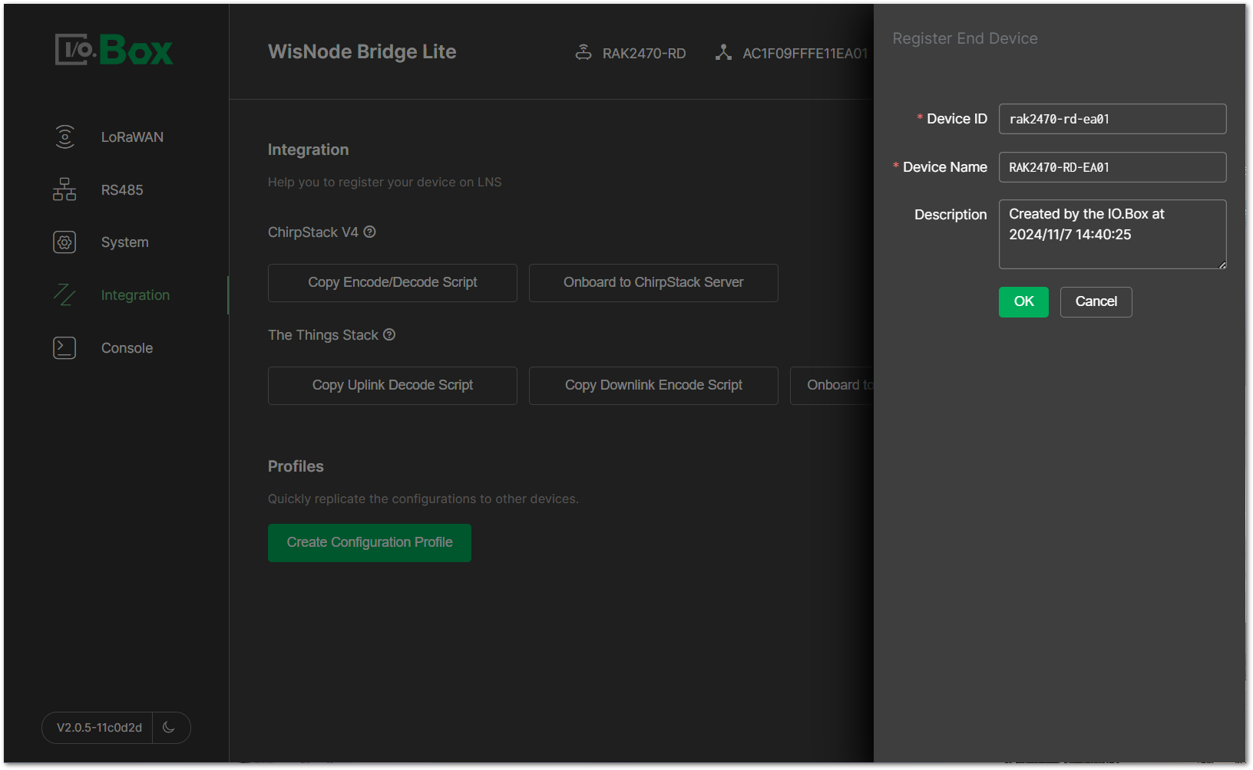This screenshot has height=770, width=1253.
Task: Click the Console terminal icon in sidebar
Action: click(x=64, y=347)
